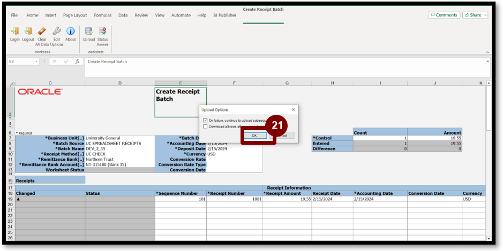503x251 pixels.
Task: Select Receipt Number cell 1001
Action: [x=235, y=199]
